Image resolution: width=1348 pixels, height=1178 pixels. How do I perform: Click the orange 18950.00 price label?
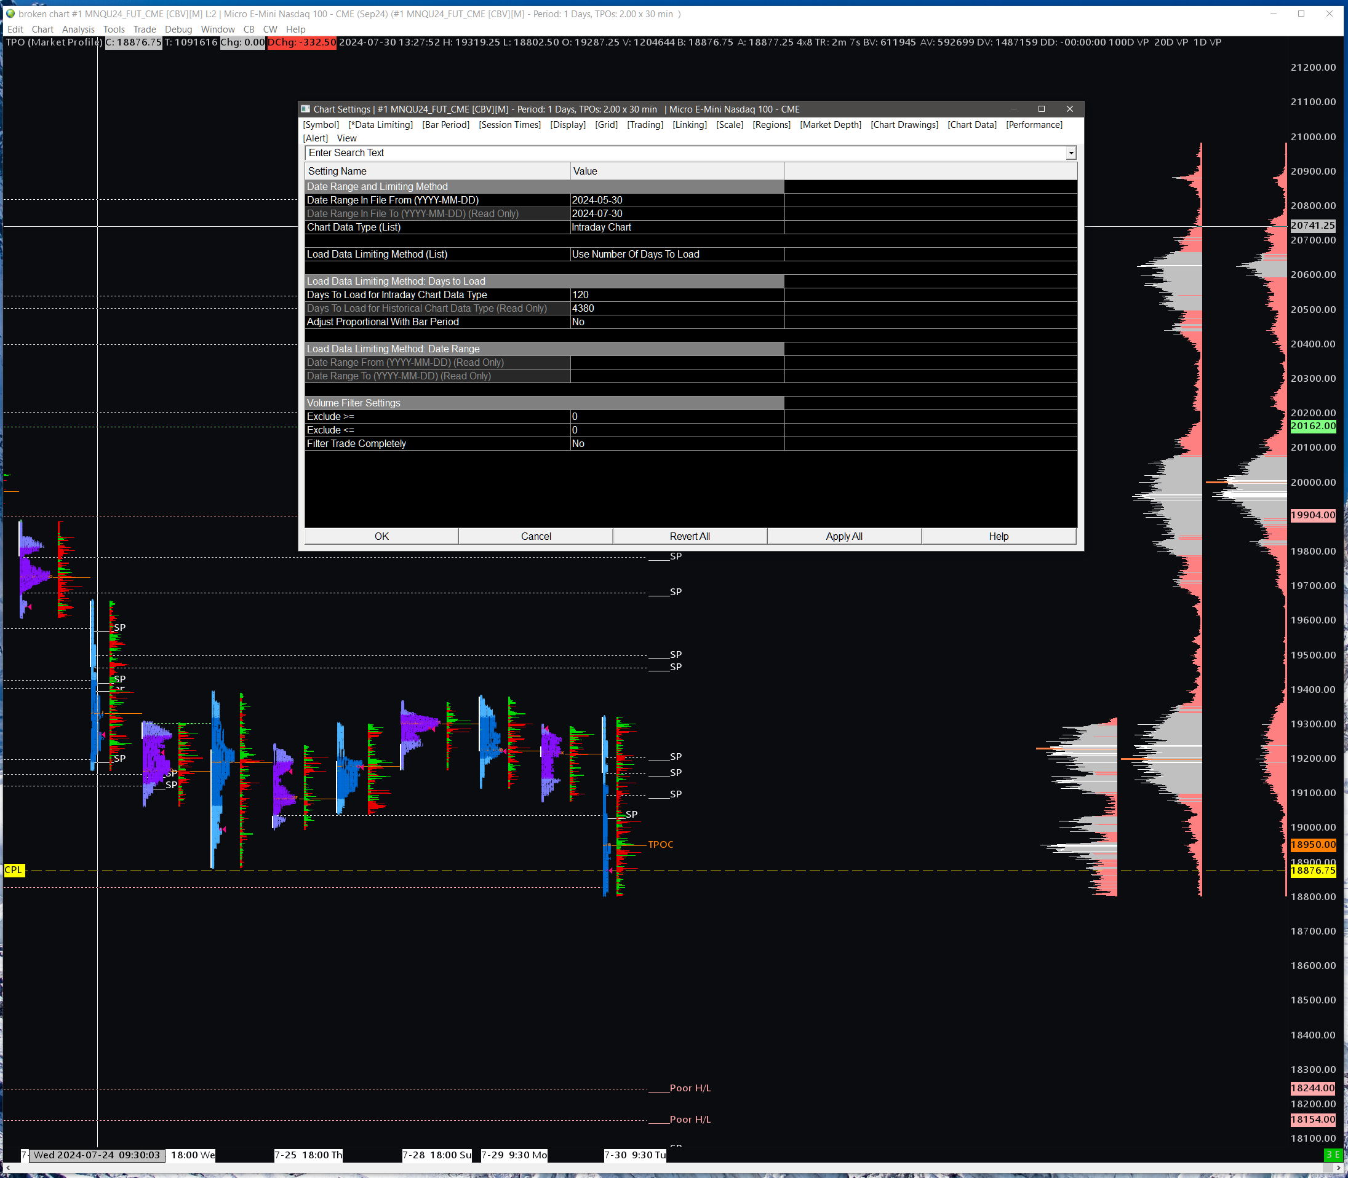[1312, 844]
